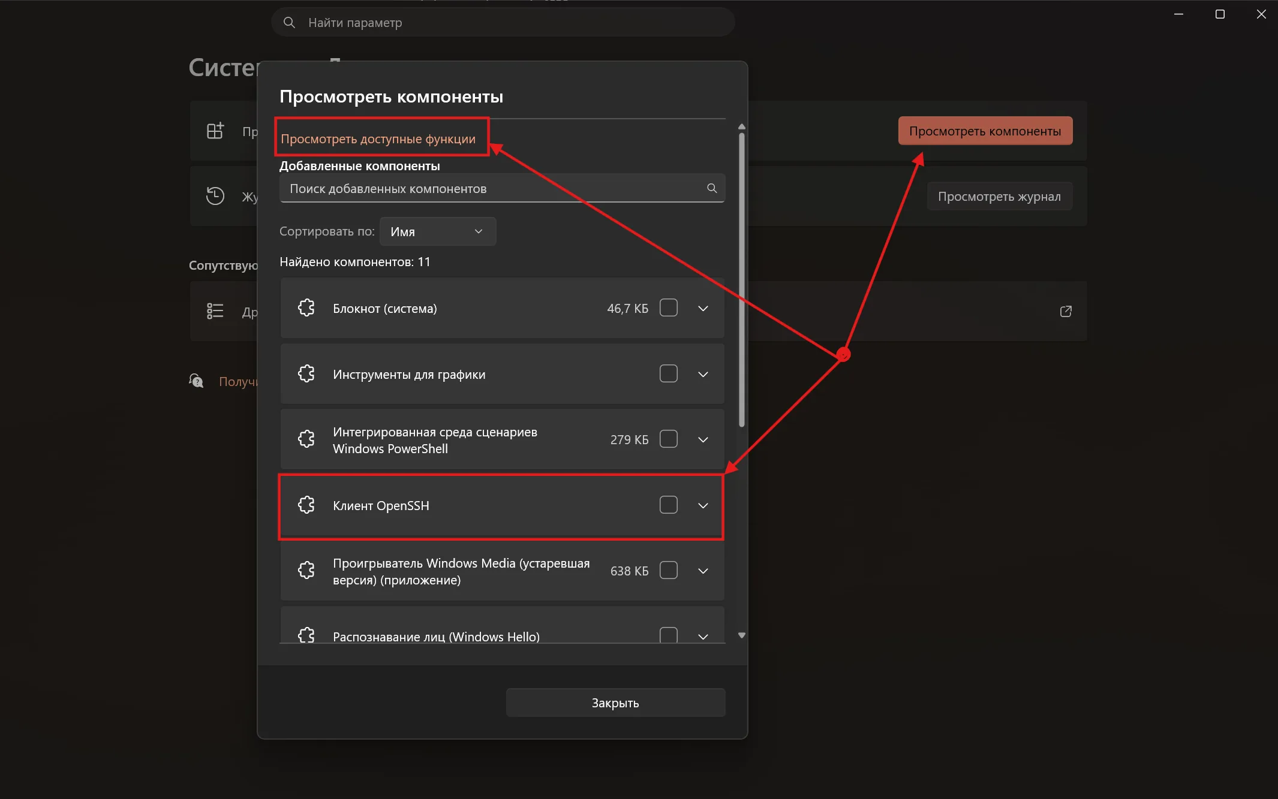The width and height of the screenshot is (1278, 799).
Task: Expand the Windows PowerShell ISE row chevron
Action: 703,439
